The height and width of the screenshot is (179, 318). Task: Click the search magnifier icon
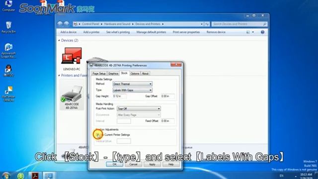coord(264,24)
